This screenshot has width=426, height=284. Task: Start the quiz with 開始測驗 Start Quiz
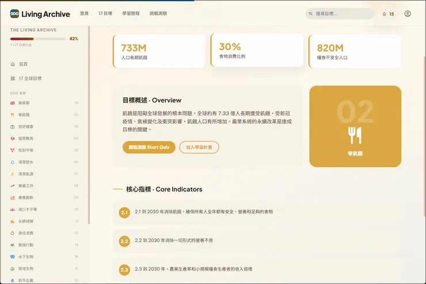point(149,147)
